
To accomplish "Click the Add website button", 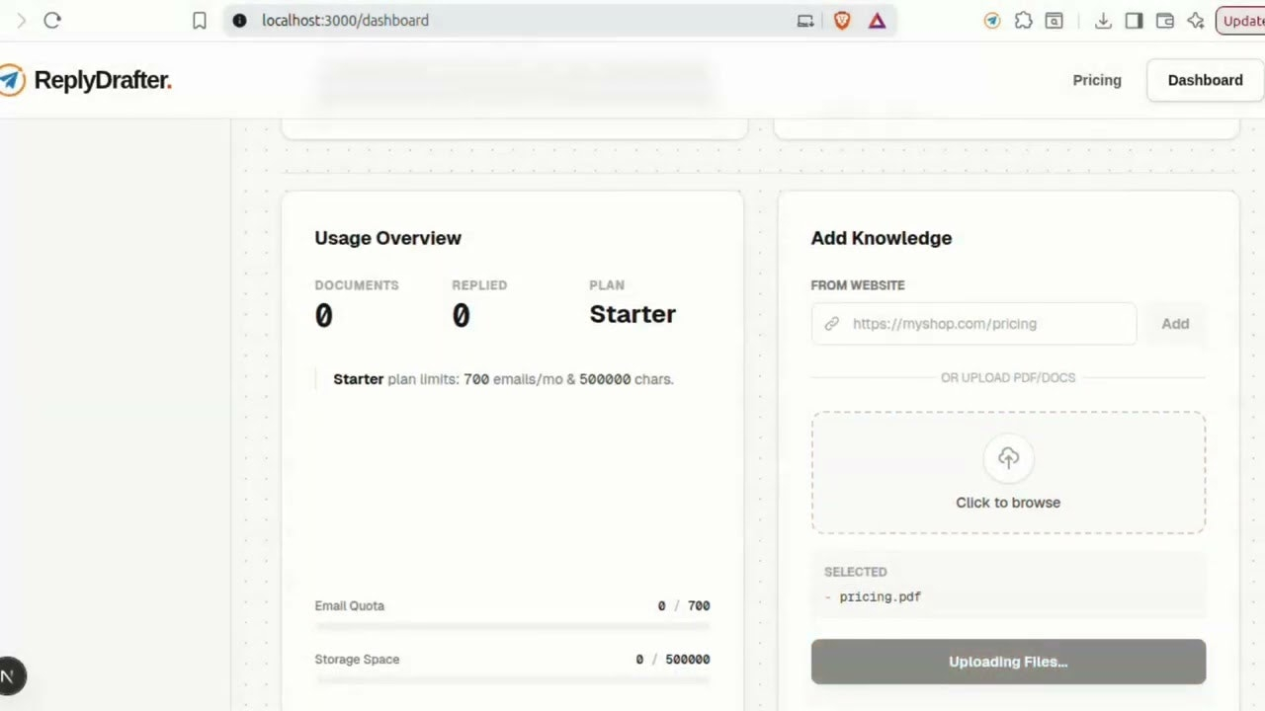I will tap(1175, 324).
